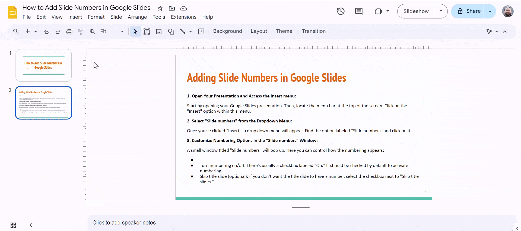Select slide 1 thumbnail
This screenshot has height=231, width=521.
coord(44,65)
